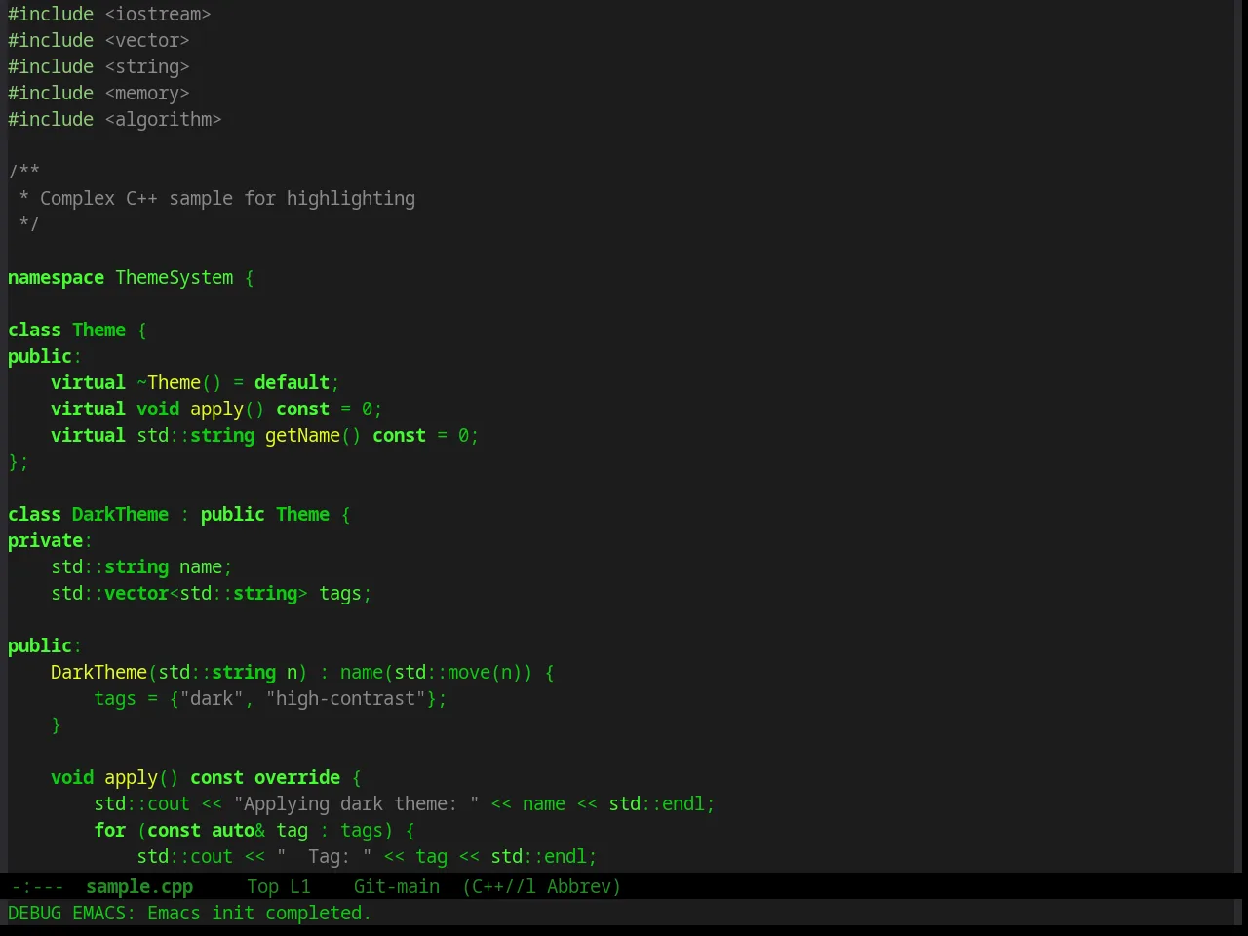Click the Top position indicator in mode line
1248x936 pixels.
point(262,886)
